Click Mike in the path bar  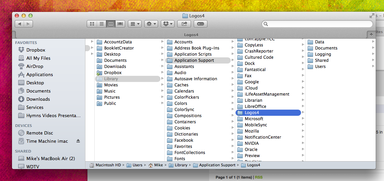[x=156, y=165]
